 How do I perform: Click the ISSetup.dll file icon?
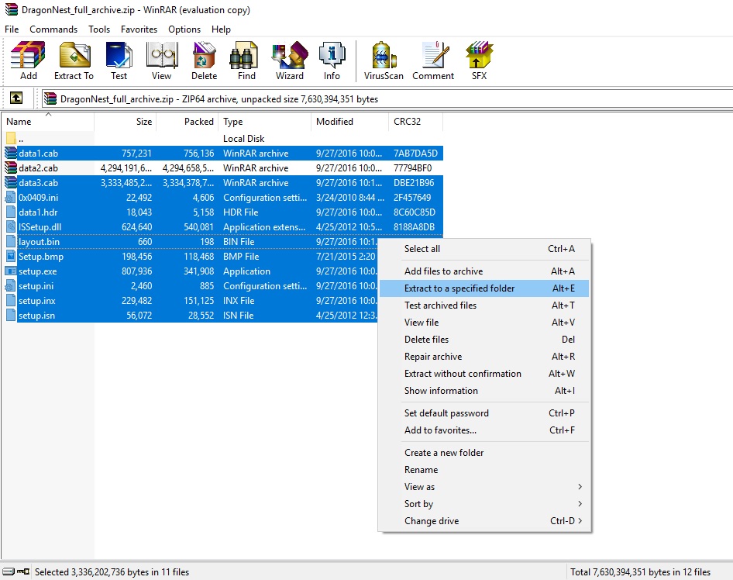click(11, 227)
